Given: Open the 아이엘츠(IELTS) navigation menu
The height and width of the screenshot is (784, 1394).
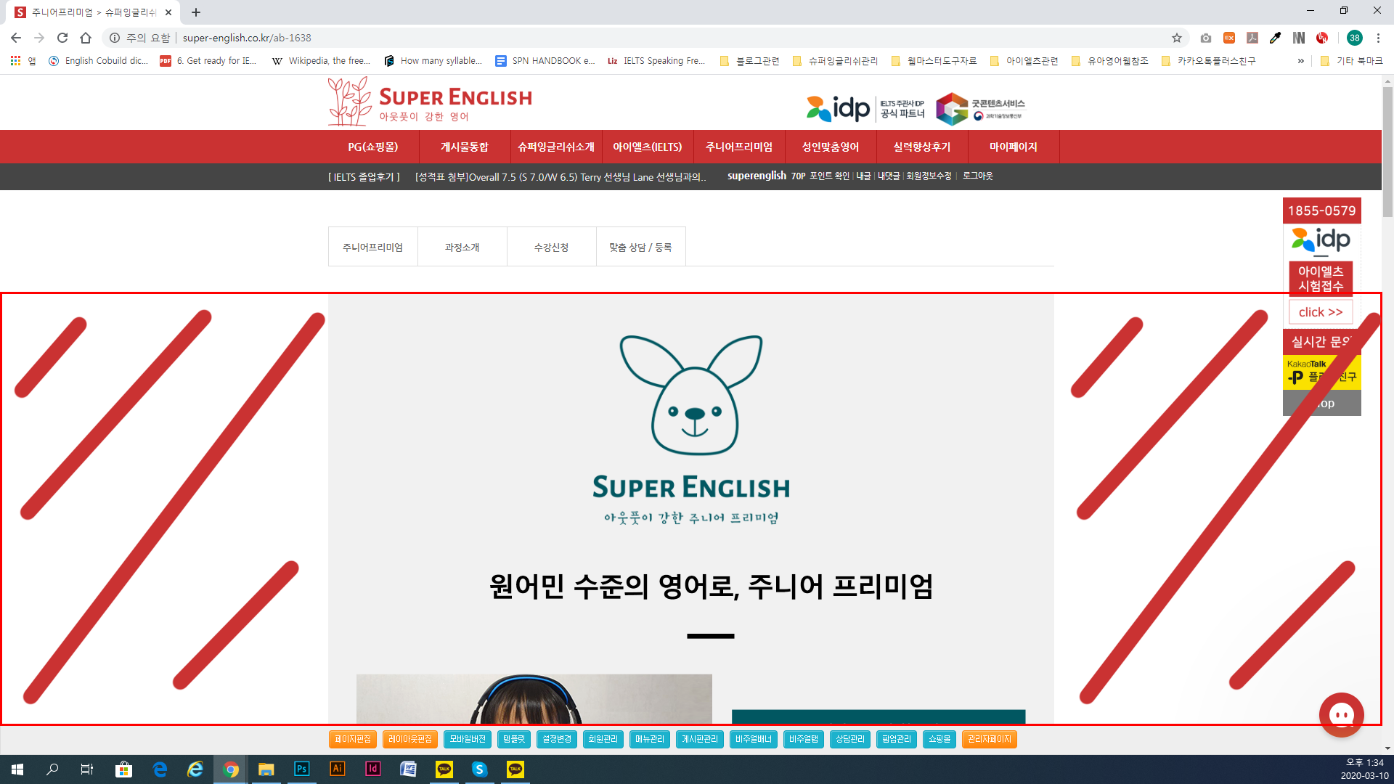Looking at the screenshot, I should [x=647, y=147].
